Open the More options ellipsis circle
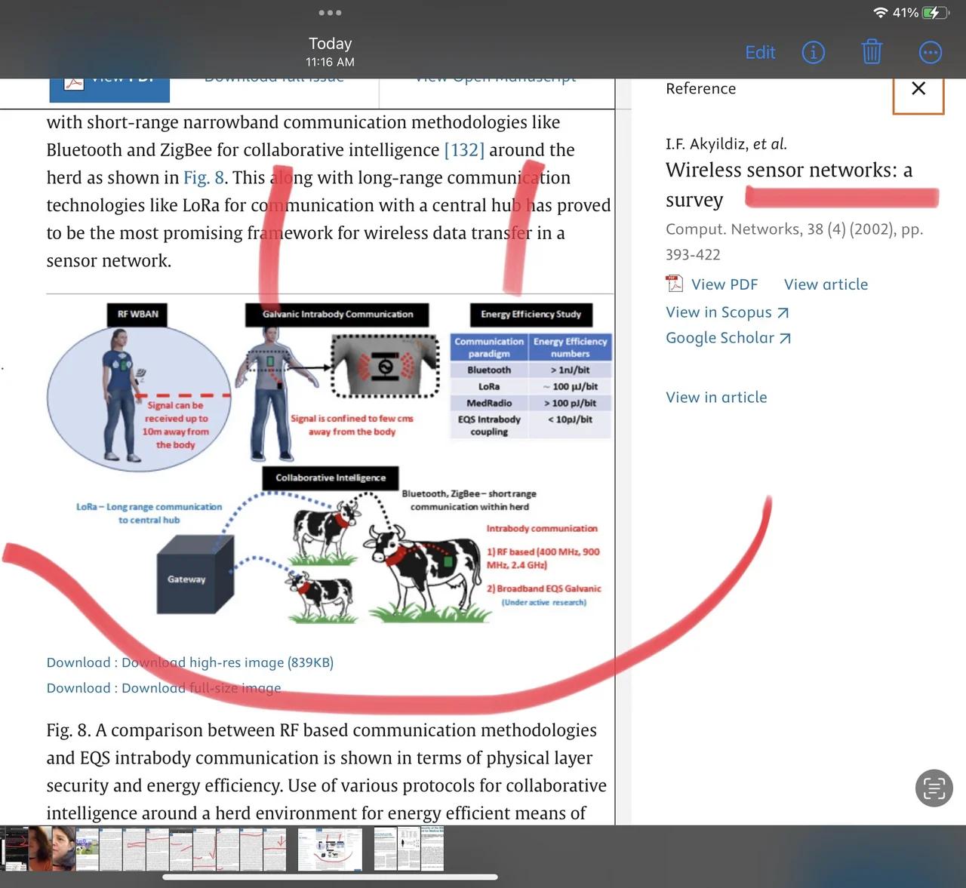The image size is (966, 888). click(930, 52)
